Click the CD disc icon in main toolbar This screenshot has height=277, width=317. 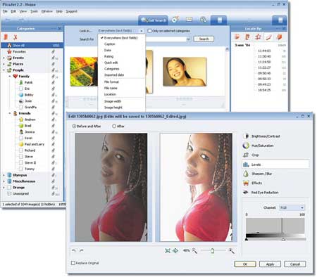175,20
